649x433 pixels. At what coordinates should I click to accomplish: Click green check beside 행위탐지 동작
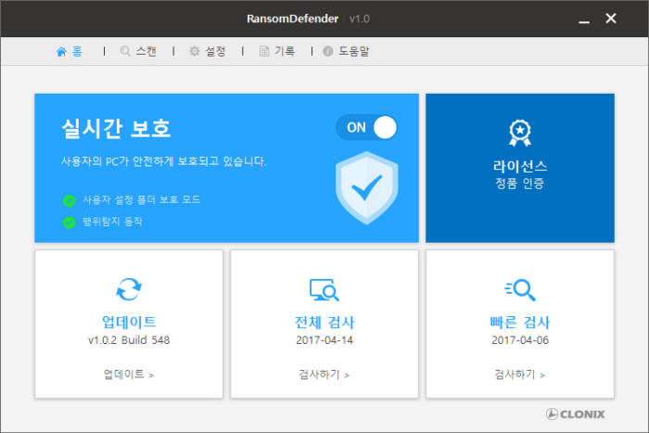click(70, 223)
